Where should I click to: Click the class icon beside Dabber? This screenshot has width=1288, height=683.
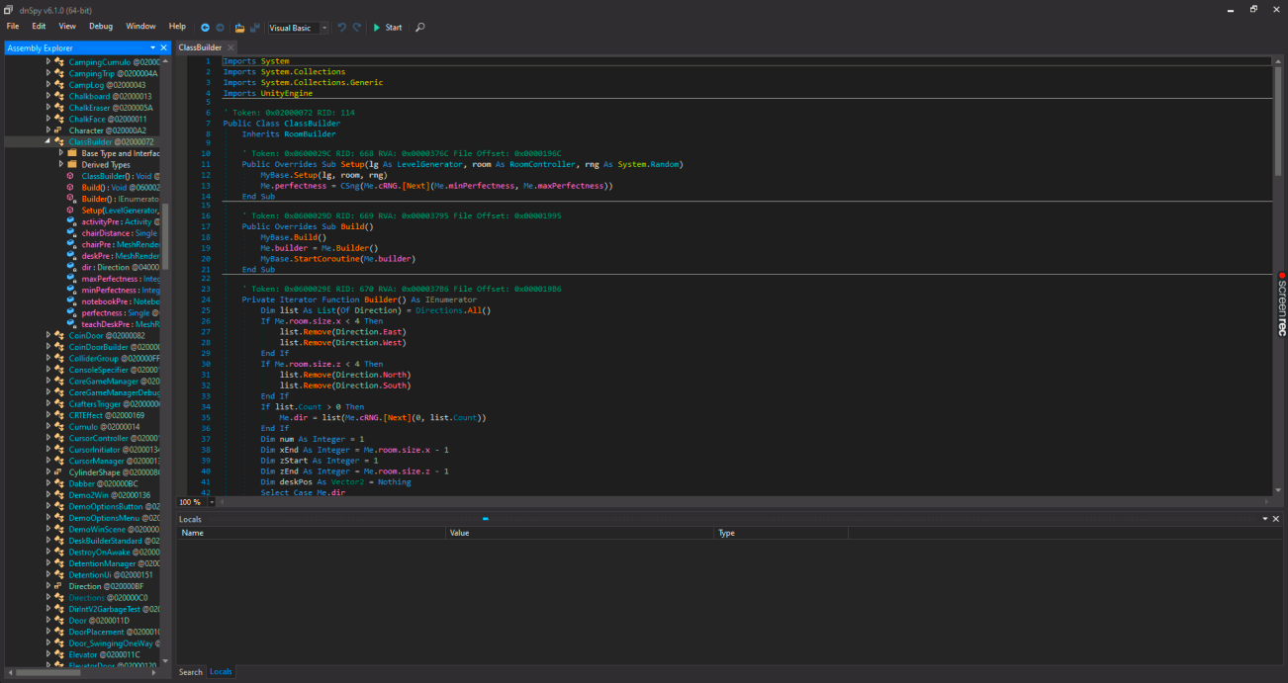59,484
